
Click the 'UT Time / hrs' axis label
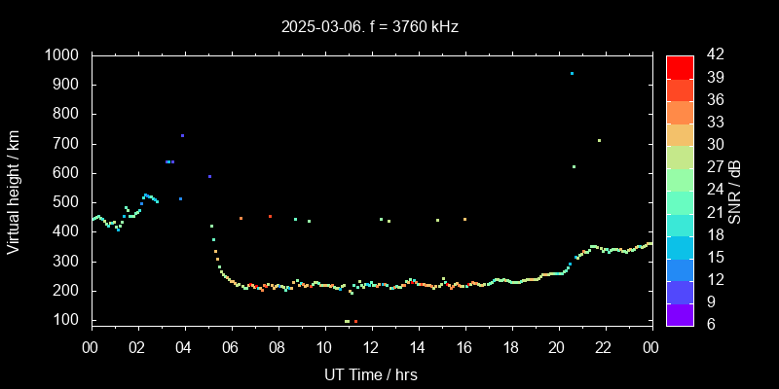pos(371,373)
